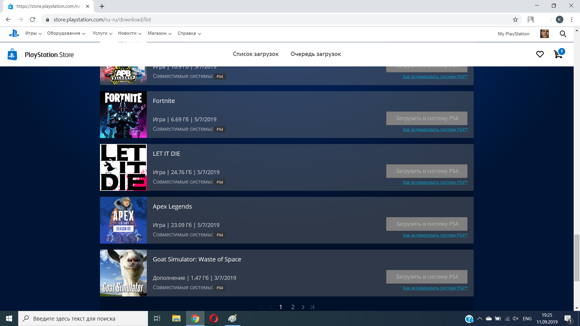Switch to Список загрузок tab
The height and width of the screenshot is (326, 580).
coord(256,54)
